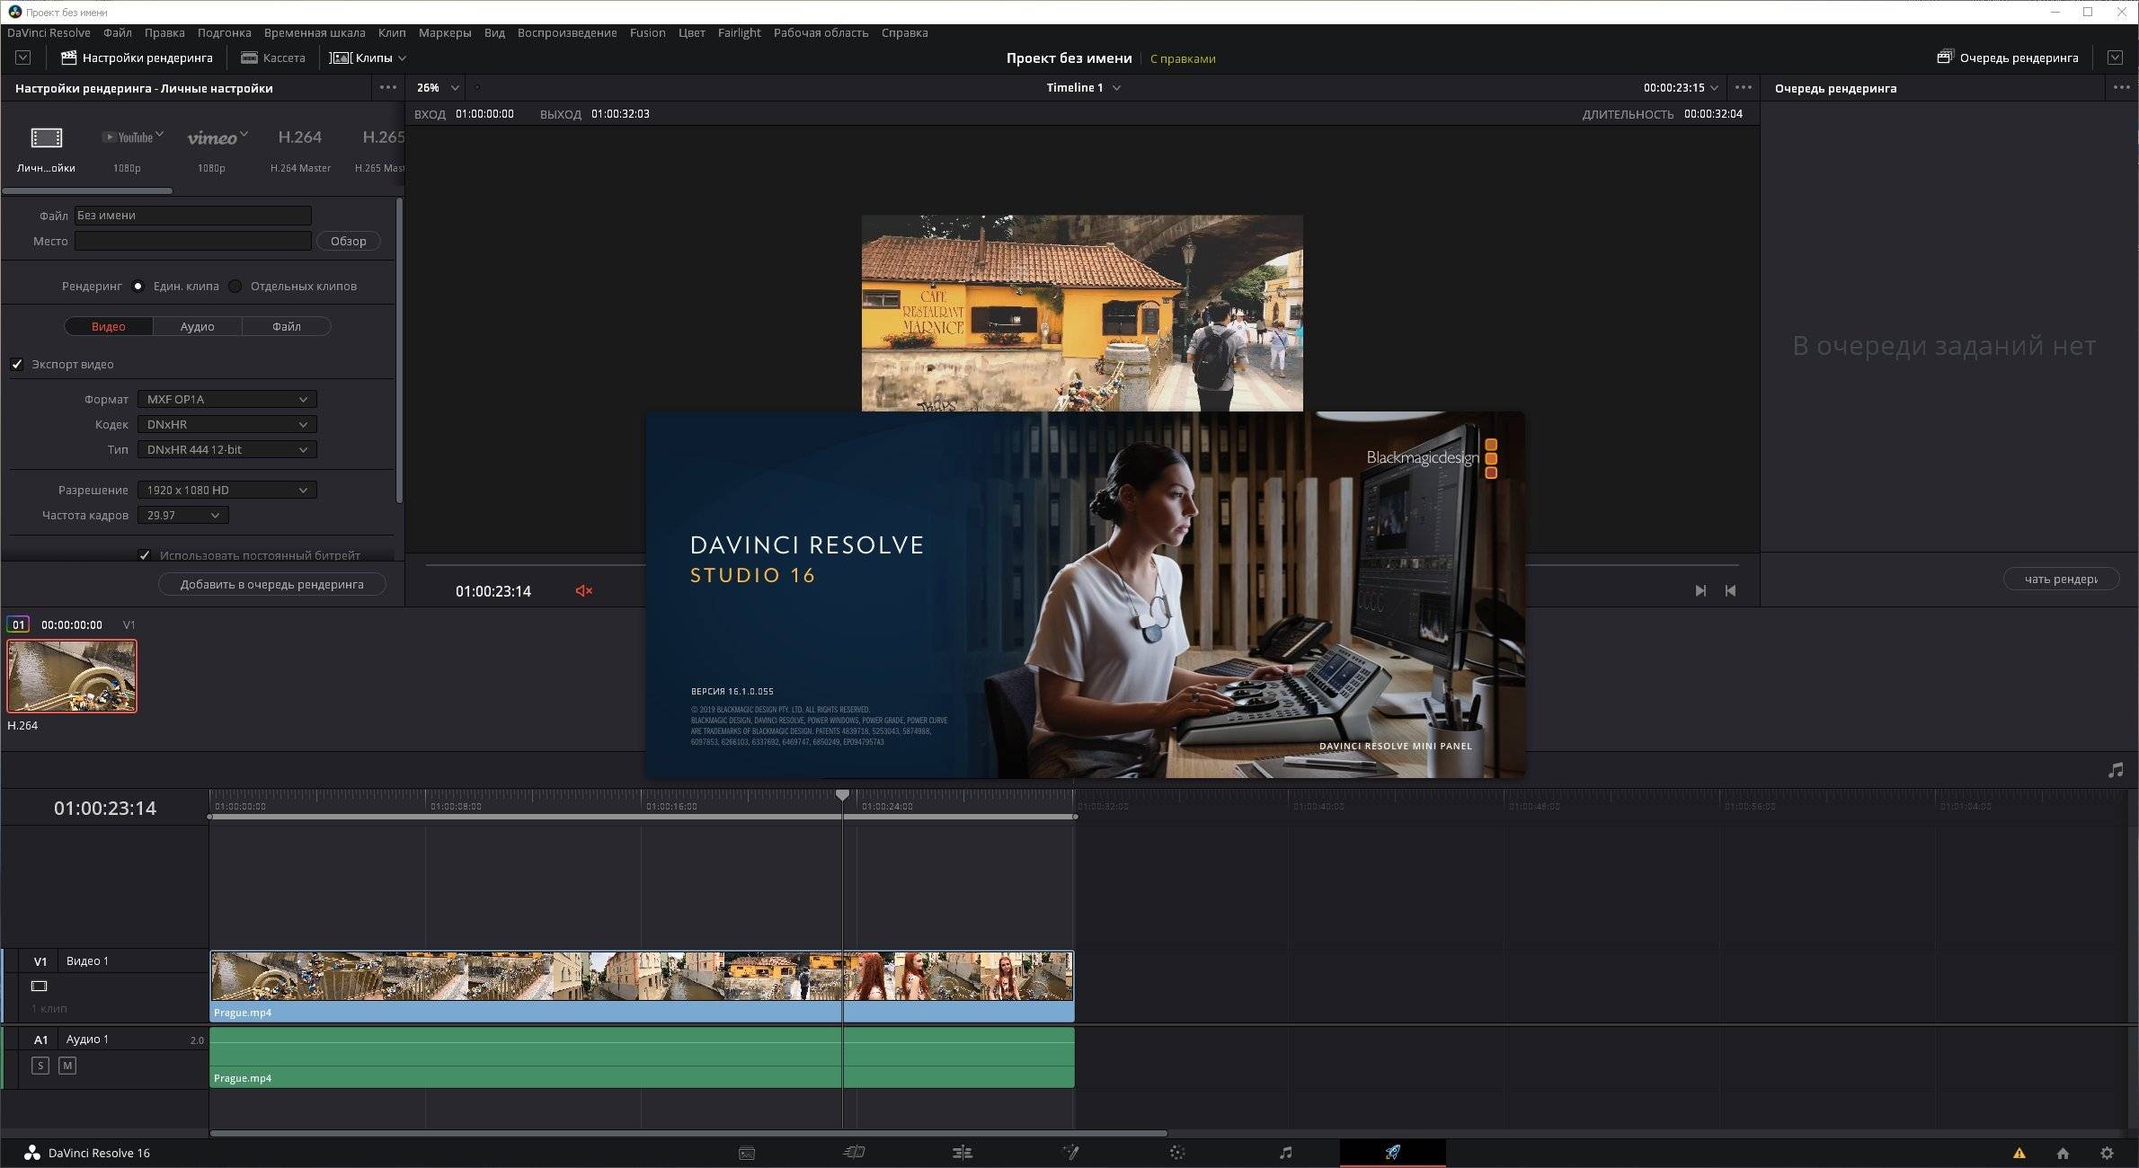Open the Media page icon
This screenshot has width=2139, height=1168.
tap(746, 1153)
